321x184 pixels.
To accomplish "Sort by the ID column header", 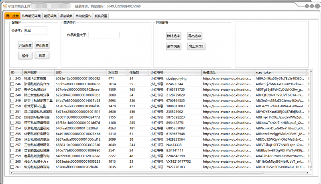I will (16, 72).
